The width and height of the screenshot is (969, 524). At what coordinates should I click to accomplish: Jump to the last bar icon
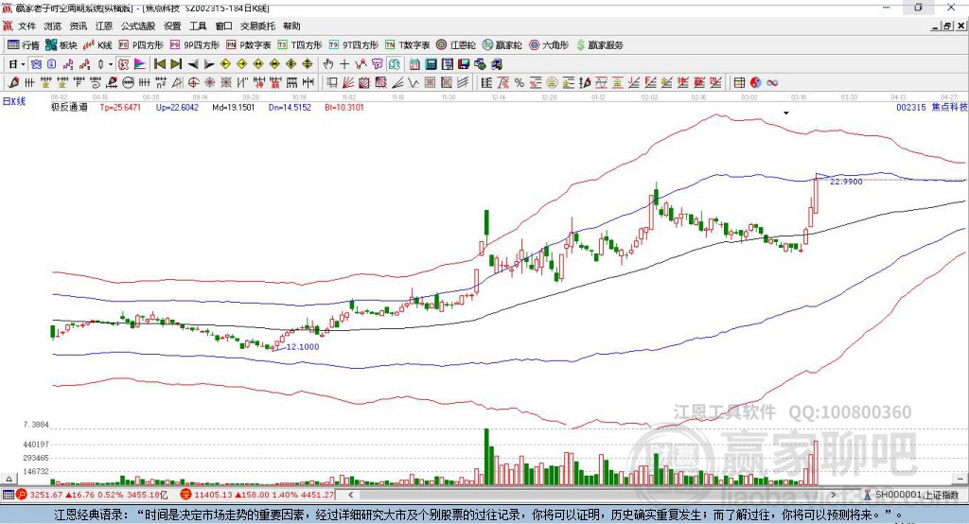(176, 64)
